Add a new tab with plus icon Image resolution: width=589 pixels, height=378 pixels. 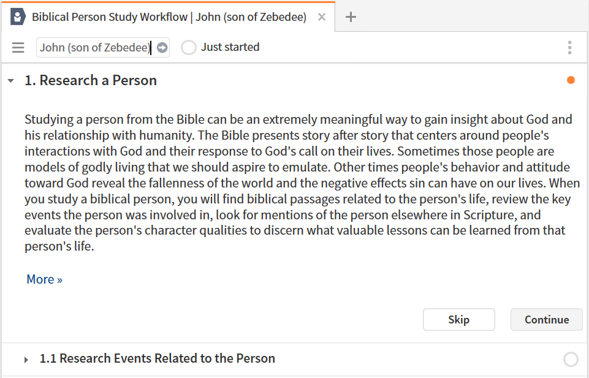pyautogui.click(x=351, y=17)
